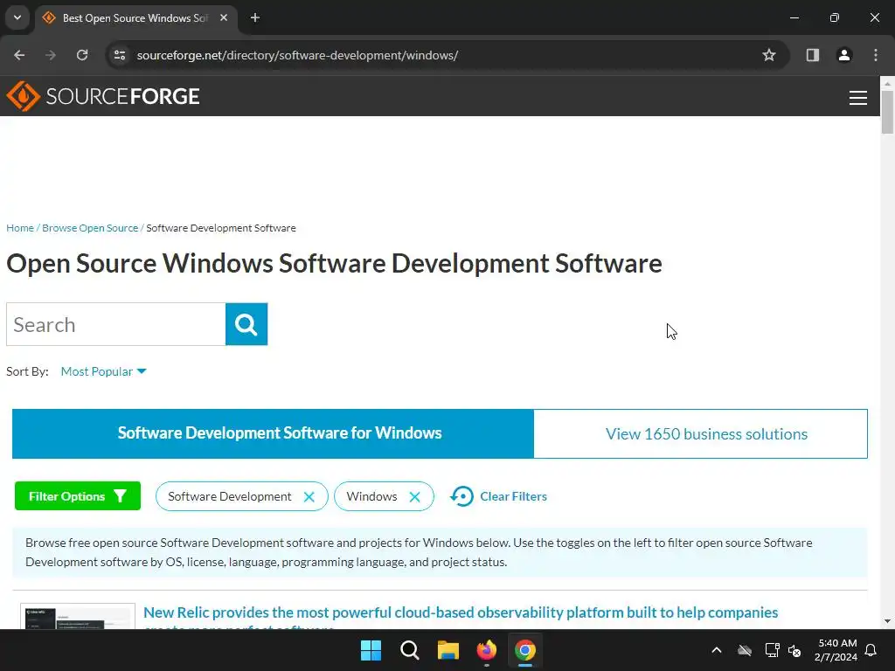Image resolution: width=895 pixels, height=671 pixels.
Task: Open the browser side panel
Action: [x=813, y=55]
